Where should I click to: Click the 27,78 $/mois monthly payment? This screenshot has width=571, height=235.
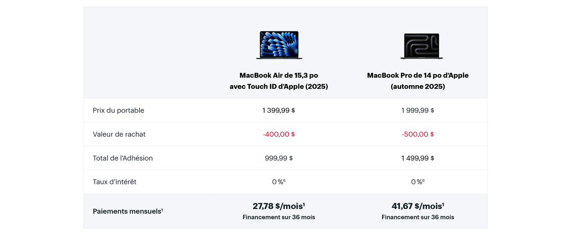point(279,206)
